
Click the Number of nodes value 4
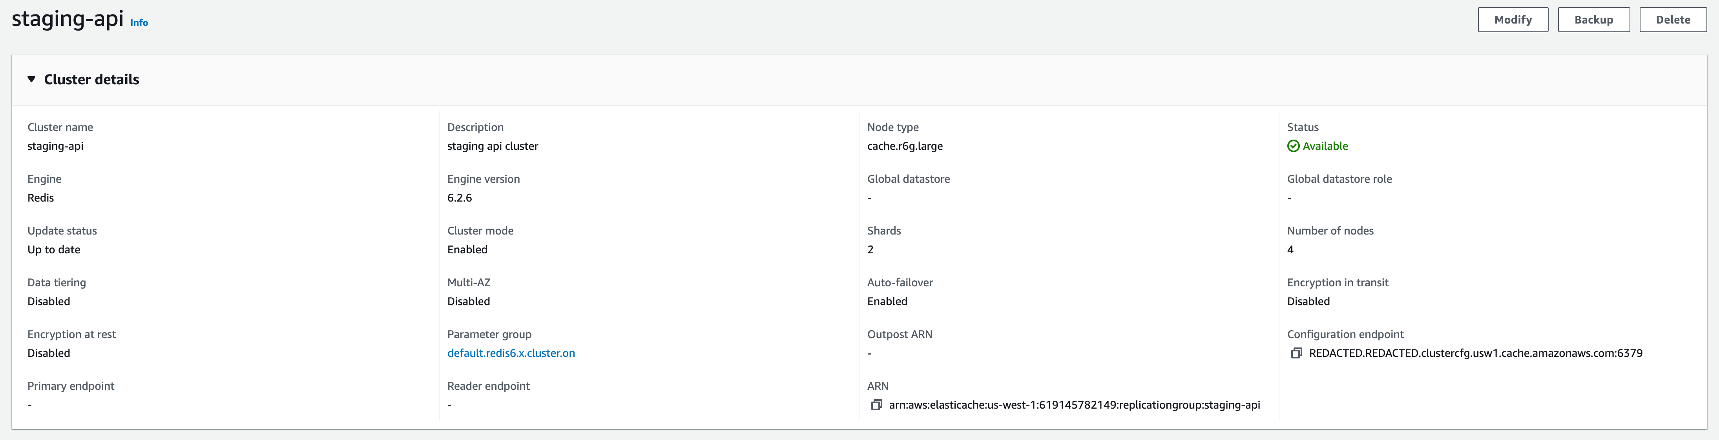1292,249
